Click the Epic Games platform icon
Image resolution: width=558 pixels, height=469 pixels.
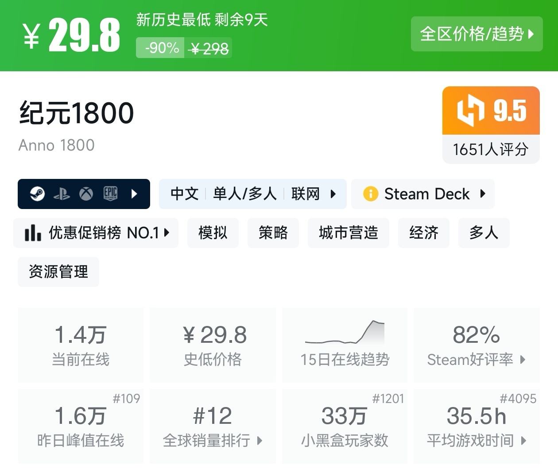tap(110, 194)
